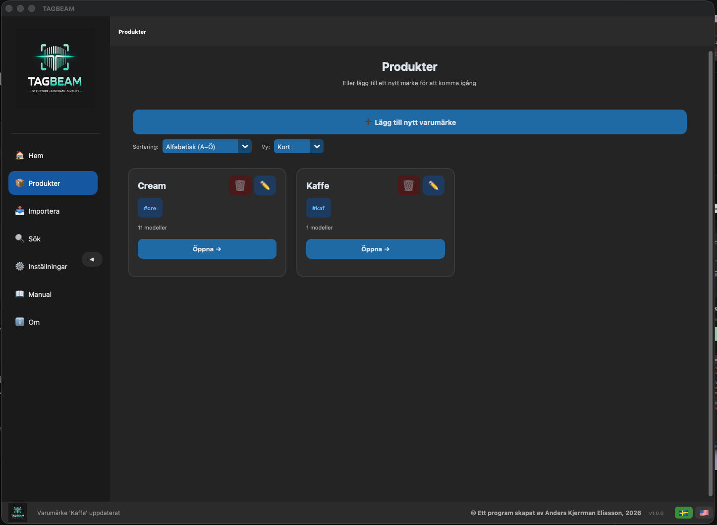Select Produkter in the sidebar
Viewport: 717px width, 525px height.
(53, 183)
